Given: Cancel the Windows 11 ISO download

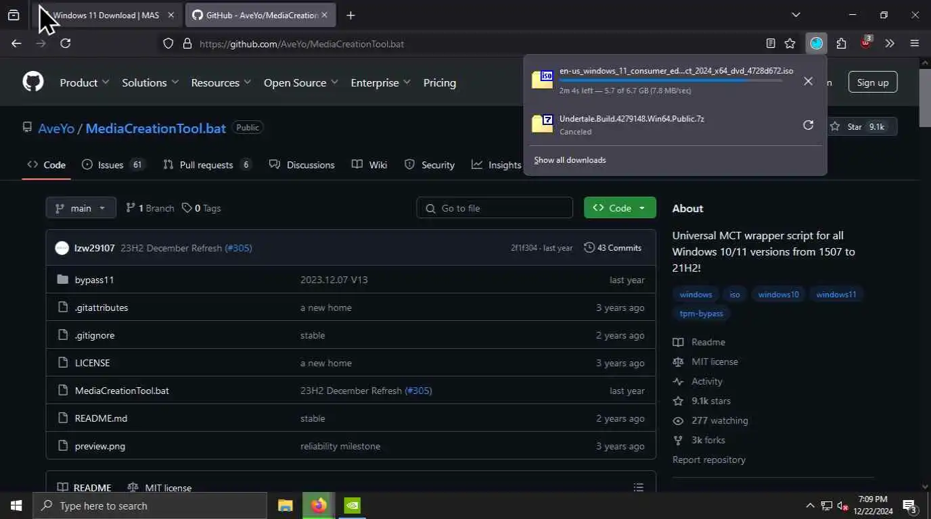Looking at the screenshot, I should 808,81.
